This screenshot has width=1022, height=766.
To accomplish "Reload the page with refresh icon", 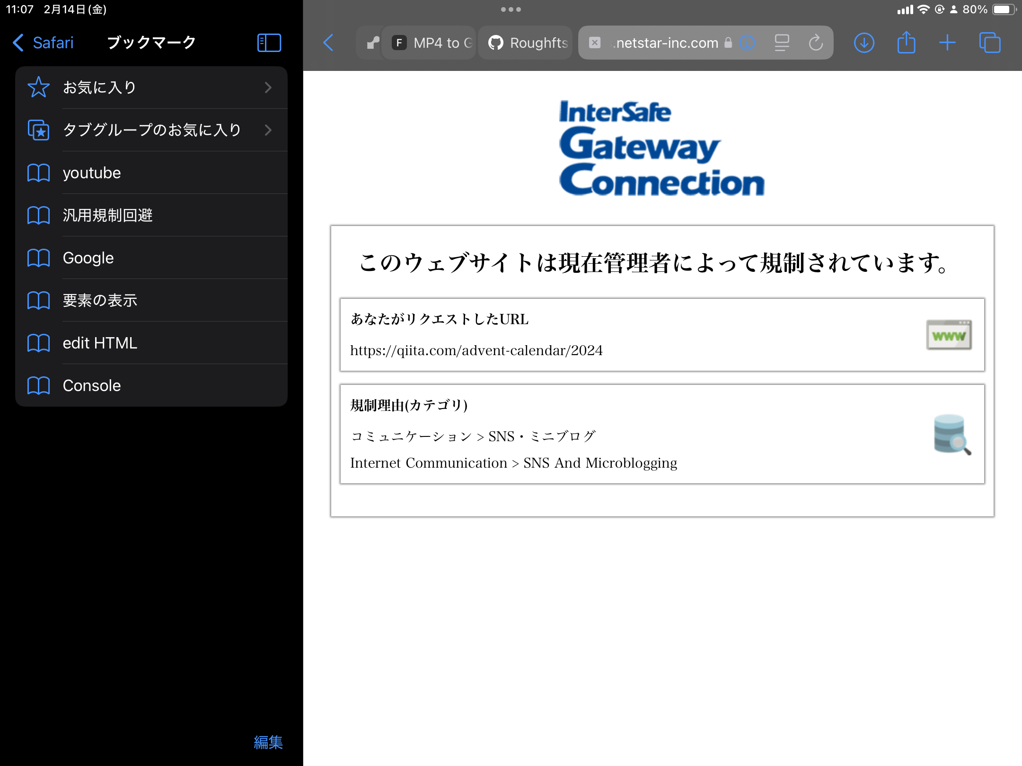I will [816, 43].
